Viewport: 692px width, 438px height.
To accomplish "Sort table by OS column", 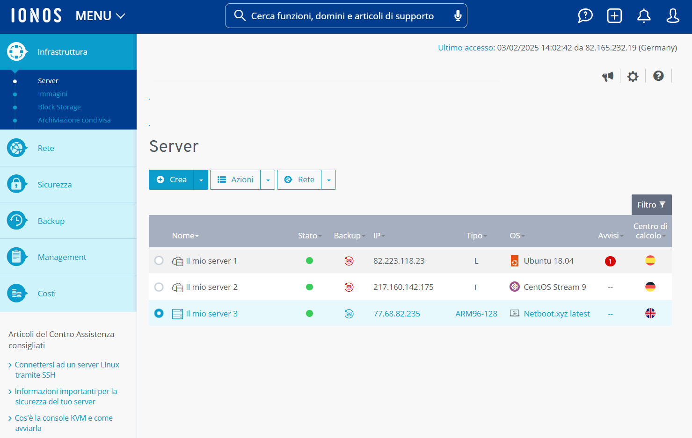I will pyautogui.click(x=517, y=236).
